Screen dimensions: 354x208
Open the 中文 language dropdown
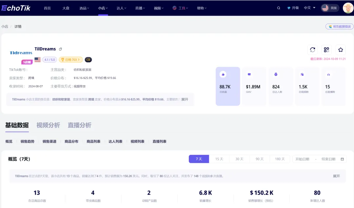coord(309,8)
